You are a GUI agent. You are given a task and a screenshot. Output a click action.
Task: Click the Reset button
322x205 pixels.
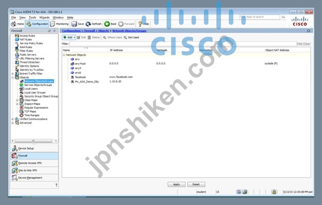[x=196, y=184]
